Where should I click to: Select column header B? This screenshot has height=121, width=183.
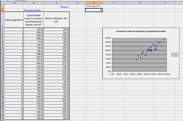coord(33,2)
